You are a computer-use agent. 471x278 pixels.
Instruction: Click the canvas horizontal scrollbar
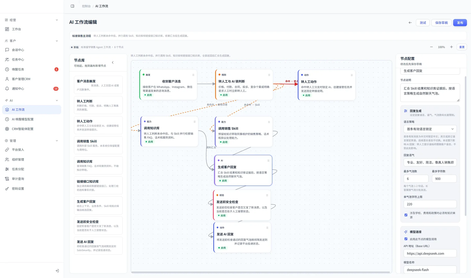pyautogui.click(x=261, y=272)
